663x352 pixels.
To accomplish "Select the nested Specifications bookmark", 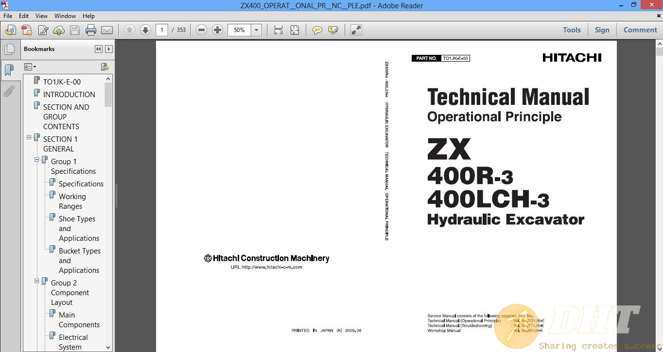I will pyautogui.click(x=81, y=184).
